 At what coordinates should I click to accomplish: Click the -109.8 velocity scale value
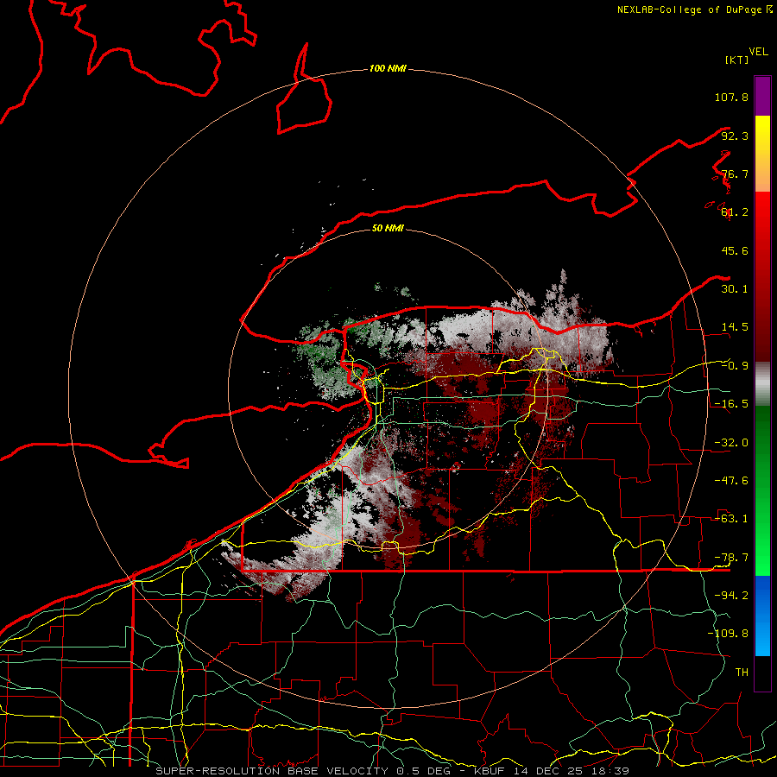click(x=728, y=634)
